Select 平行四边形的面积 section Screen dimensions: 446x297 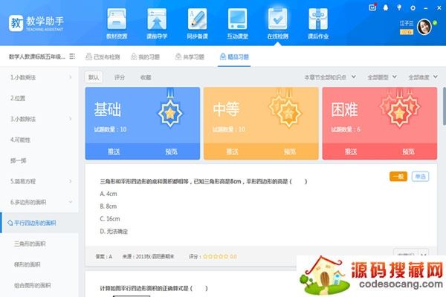(39, 223)
